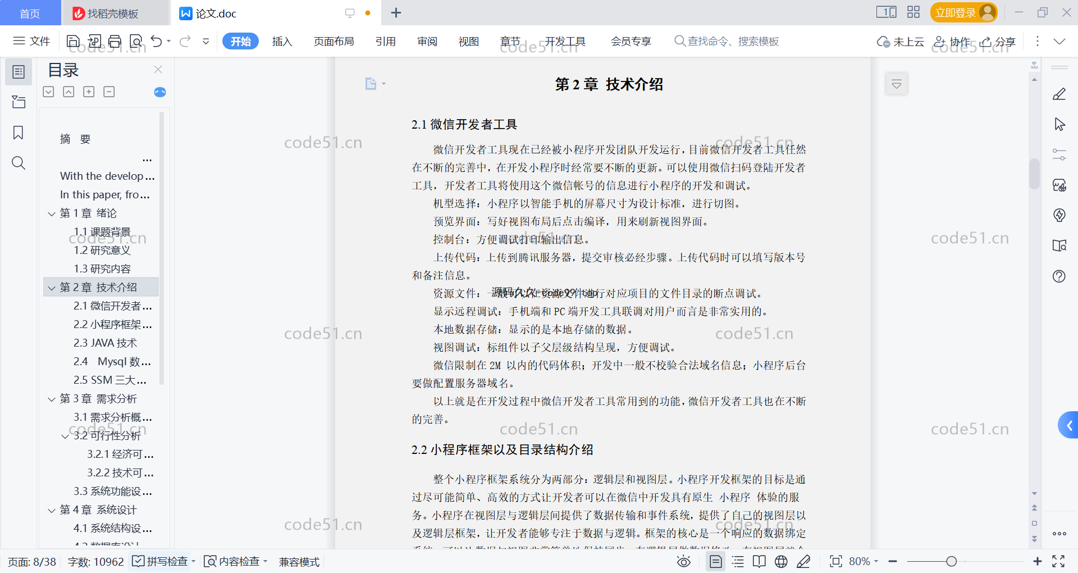
Task: Open the find icon in left sidebar
Action: [x=19, y=163]
